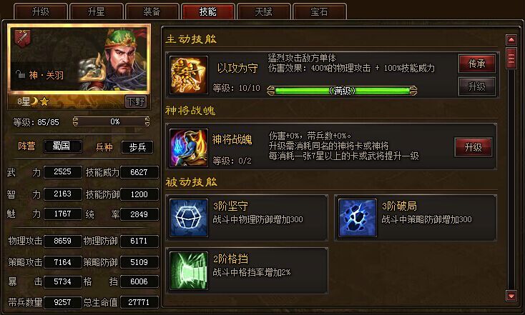Toggle the lock icon beside 神·关羽

pos(21,74)
